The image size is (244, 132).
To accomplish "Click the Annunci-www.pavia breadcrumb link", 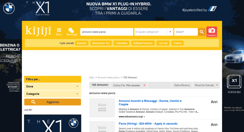I will (108, 77).
